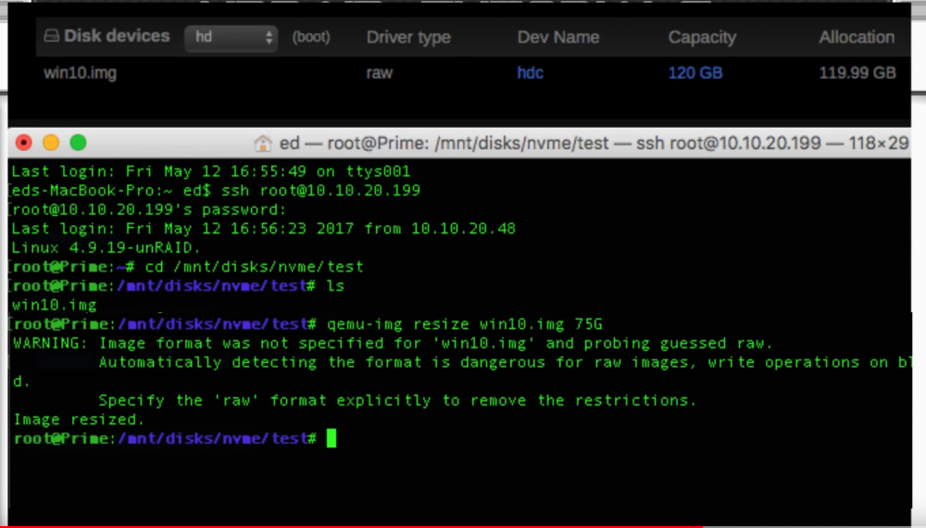926x528 pixels.
Task: Click the hdc device name link
Action: click(530, 72)
